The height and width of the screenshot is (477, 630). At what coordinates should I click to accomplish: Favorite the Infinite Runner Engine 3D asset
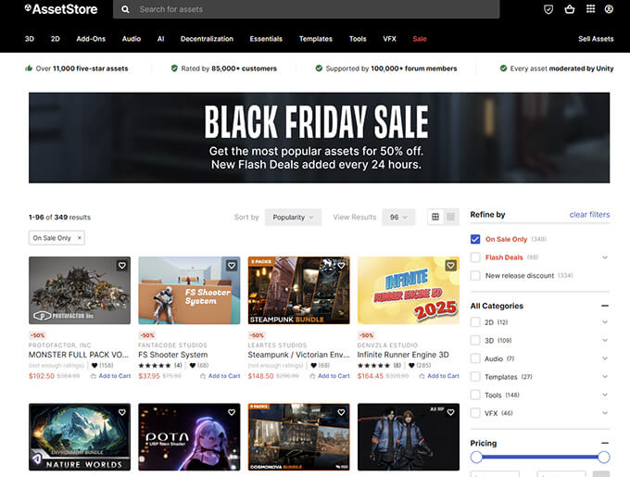(450, 266)
